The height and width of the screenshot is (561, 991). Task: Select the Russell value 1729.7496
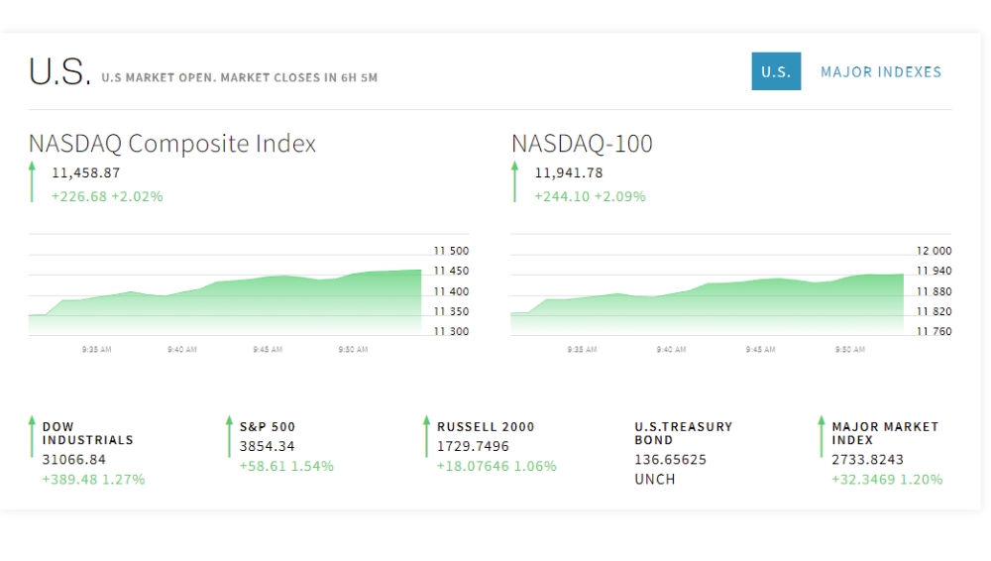473,447
